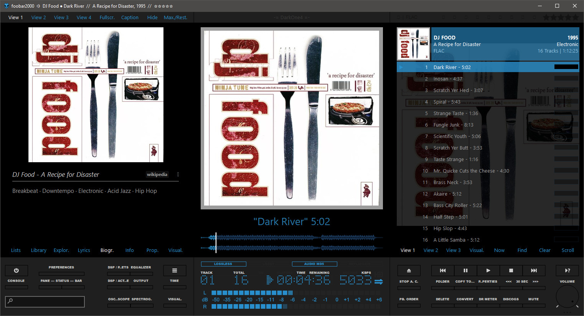
Task: Click Find in the playlist panel bar
Action: 522,250
